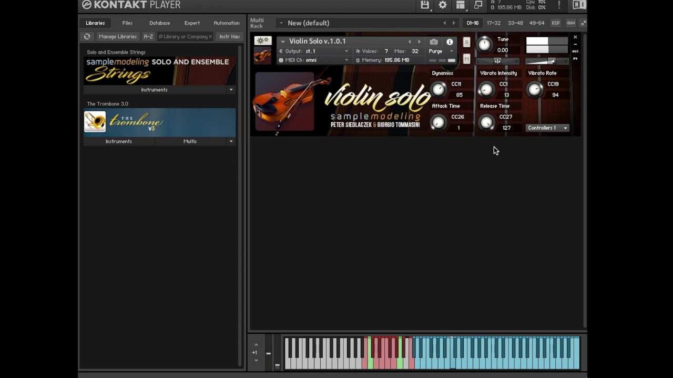Click the Manage Libraries button
Viewport: 673px width, 378px height.
coord(118,37)
